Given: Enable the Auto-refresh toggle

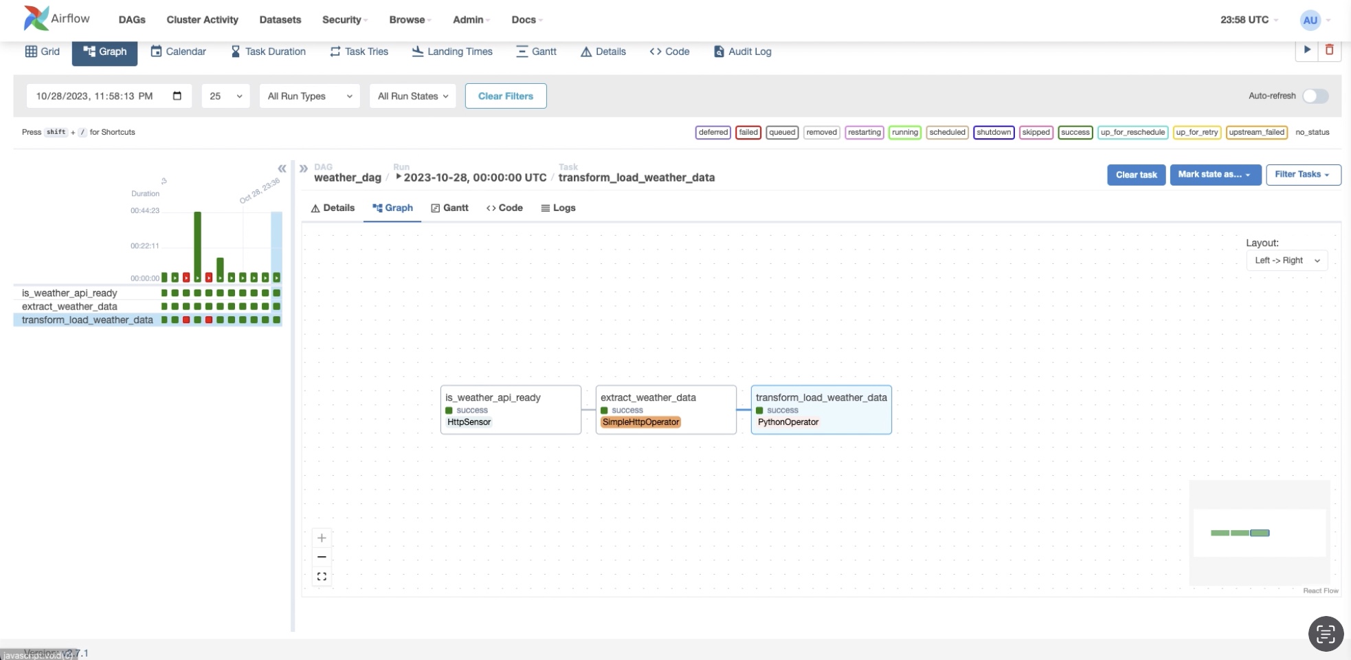Looking at the screenshot, I should point(1317,96).
